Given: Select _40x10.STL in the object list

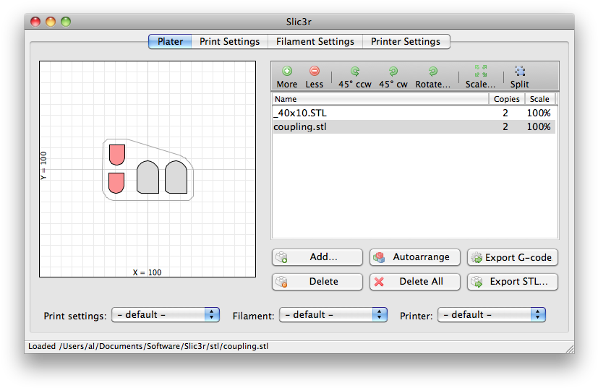Looking at the screenshot, I should 305,113.
